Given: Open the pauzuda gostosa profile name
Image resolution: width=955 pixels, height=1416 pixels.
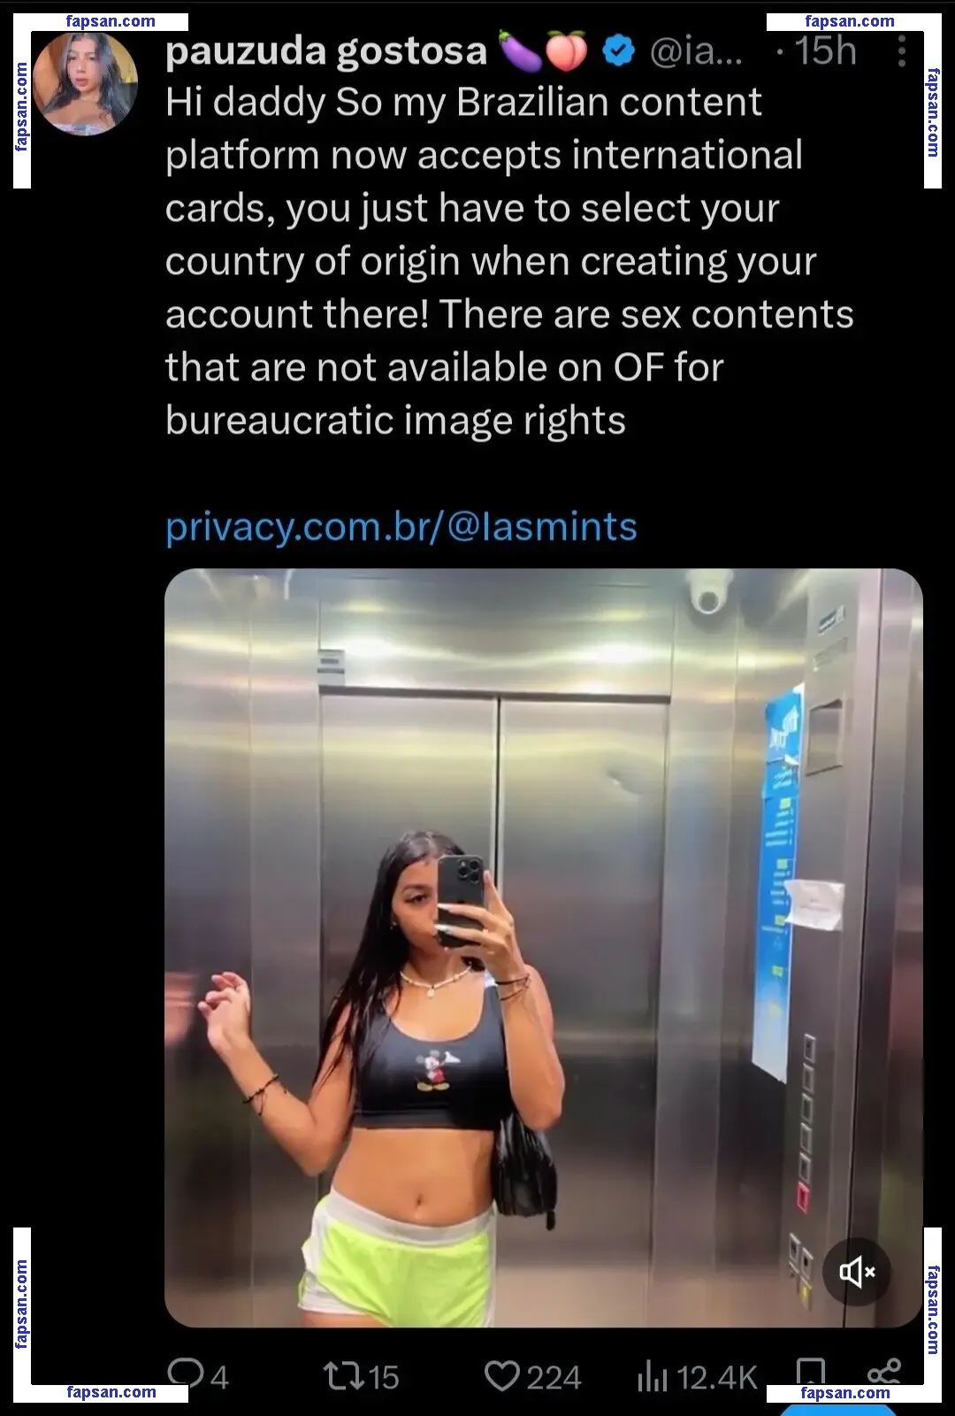Looking at the screenshot, I should (325, 51).
